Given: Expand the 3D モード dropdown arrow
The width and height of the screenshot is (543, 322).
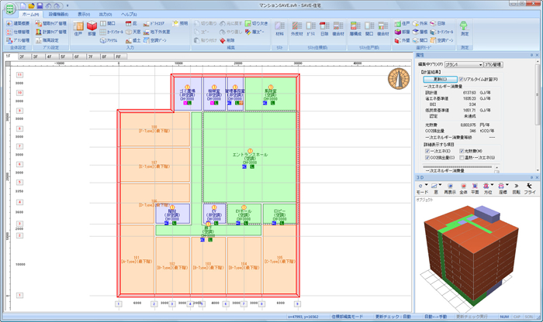Looking at the screenshot, I should [427, 185].
